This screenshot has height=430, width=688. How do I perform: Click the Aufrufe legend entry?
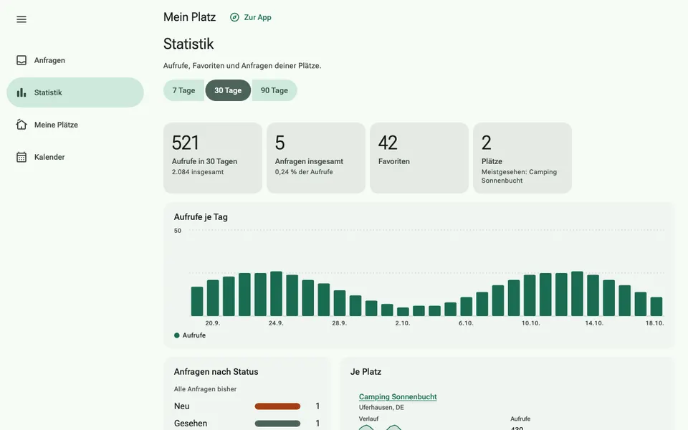[189, 335]
